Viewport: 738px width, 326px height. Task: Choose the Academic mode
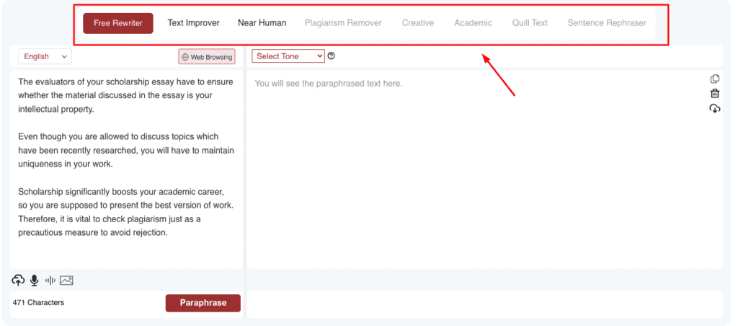point(473,23)
